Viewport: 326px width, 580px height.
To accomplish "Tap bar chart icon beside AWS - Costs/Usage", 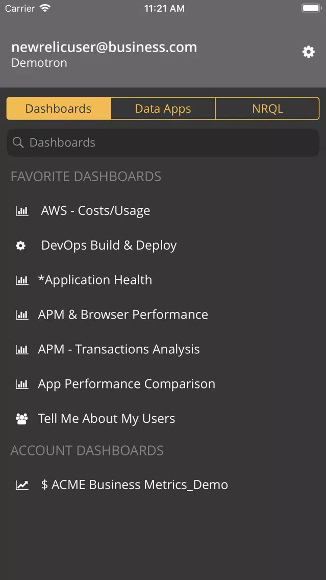I will [22, 211].
